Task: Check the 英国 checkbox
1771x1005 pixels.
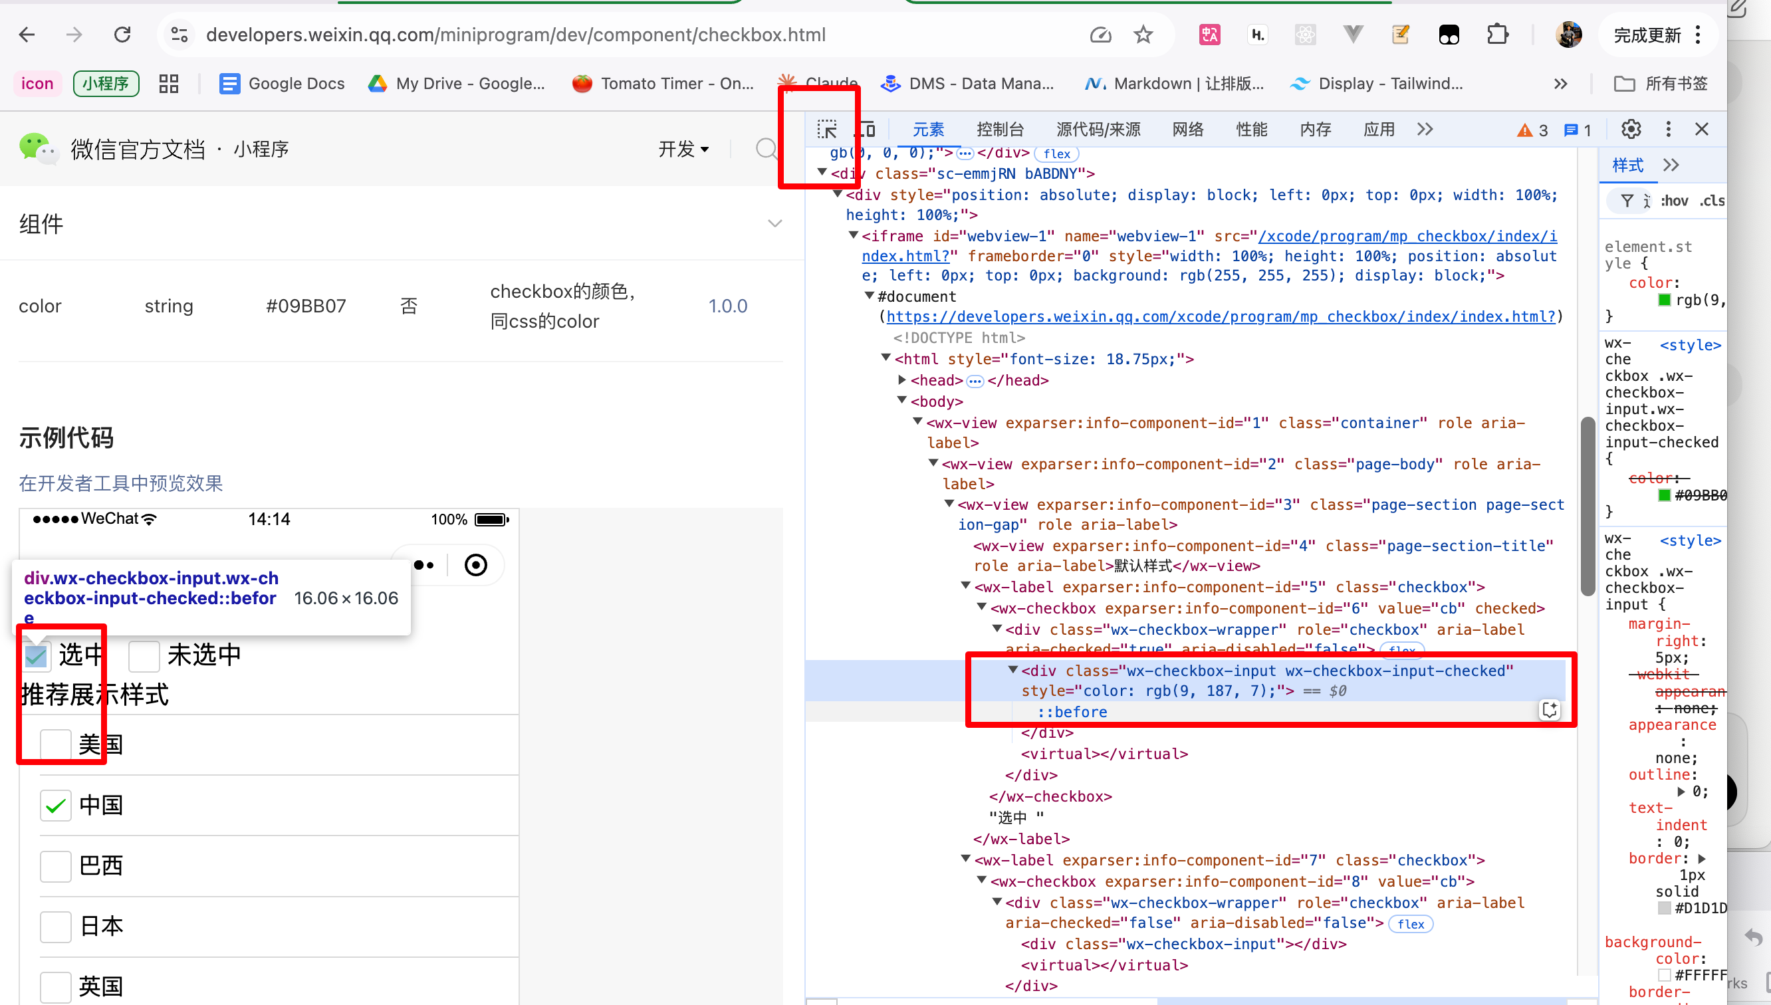Action: click(56, 986)
